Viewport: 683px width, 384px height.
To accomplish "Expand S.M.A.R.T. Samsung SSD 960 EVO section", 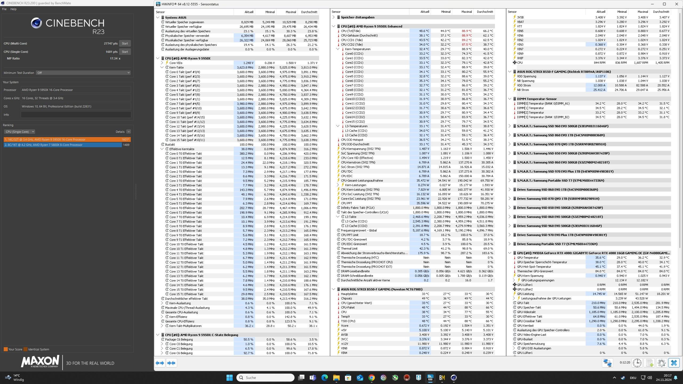I will coord(510,126).
